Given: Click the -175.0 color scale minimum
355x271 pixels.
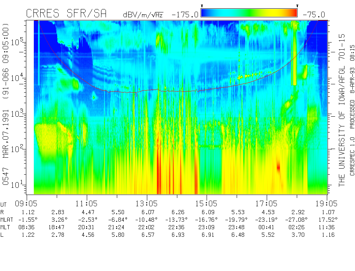Looking at the screenshot, I should click(185, 15).
